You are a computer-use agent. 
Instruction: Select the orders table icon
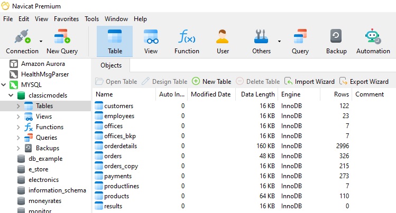click(99, 156)
